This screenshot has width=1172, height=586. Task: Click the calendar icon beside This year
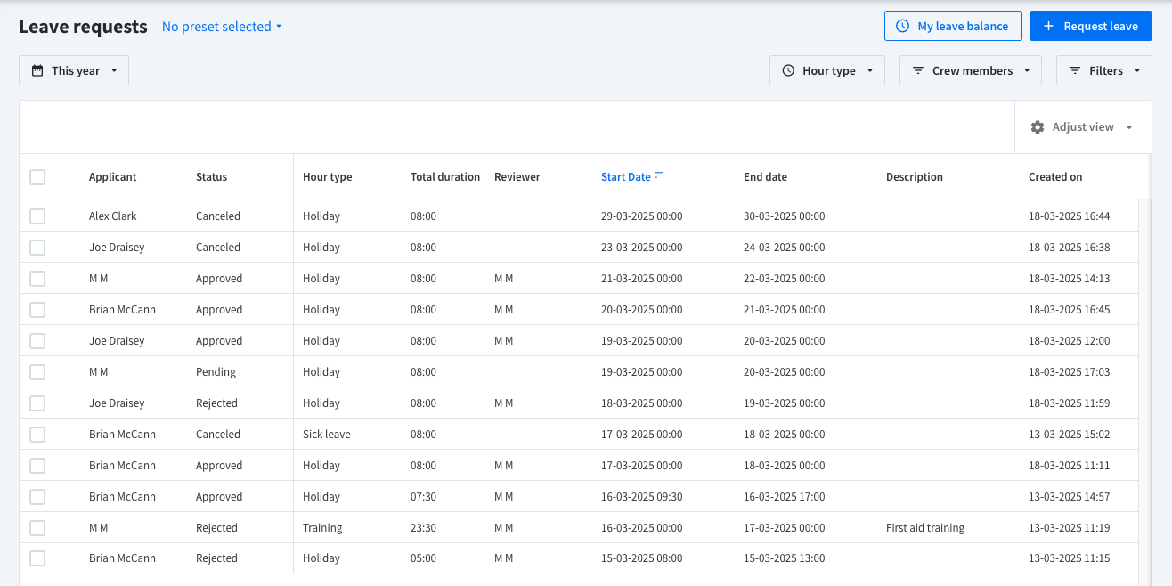pyautogui.click(x=37, y=70)
